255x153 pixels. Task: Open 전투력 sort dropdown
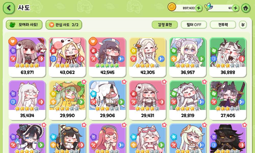223,25
